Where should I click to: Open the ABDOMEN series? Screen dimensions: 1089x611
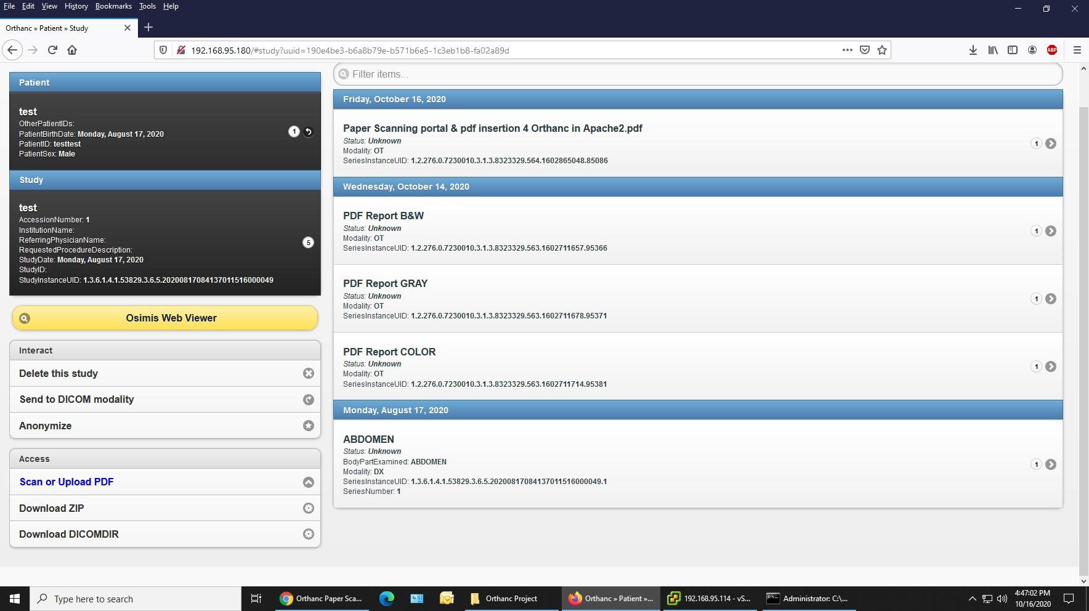tap(698, 464)
